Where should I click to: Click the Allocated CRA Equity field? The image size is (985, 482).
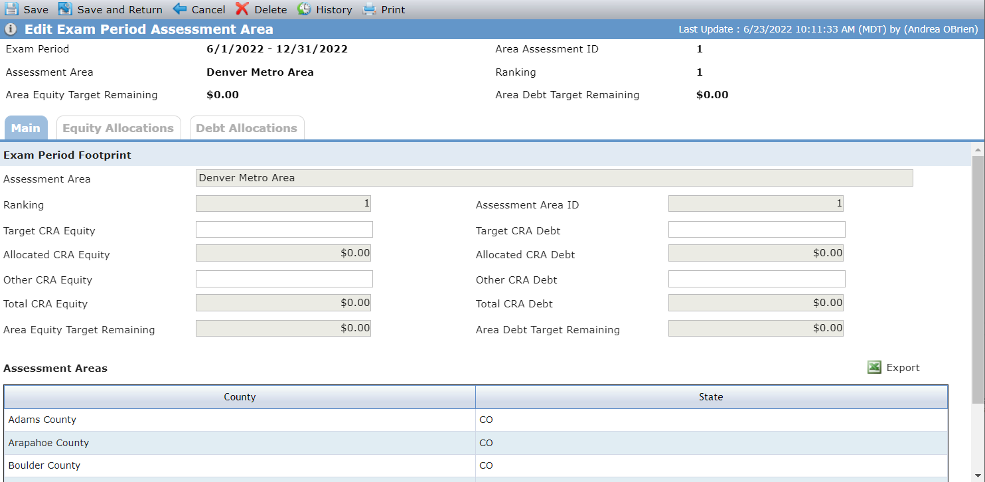click(x=283, y=253)
